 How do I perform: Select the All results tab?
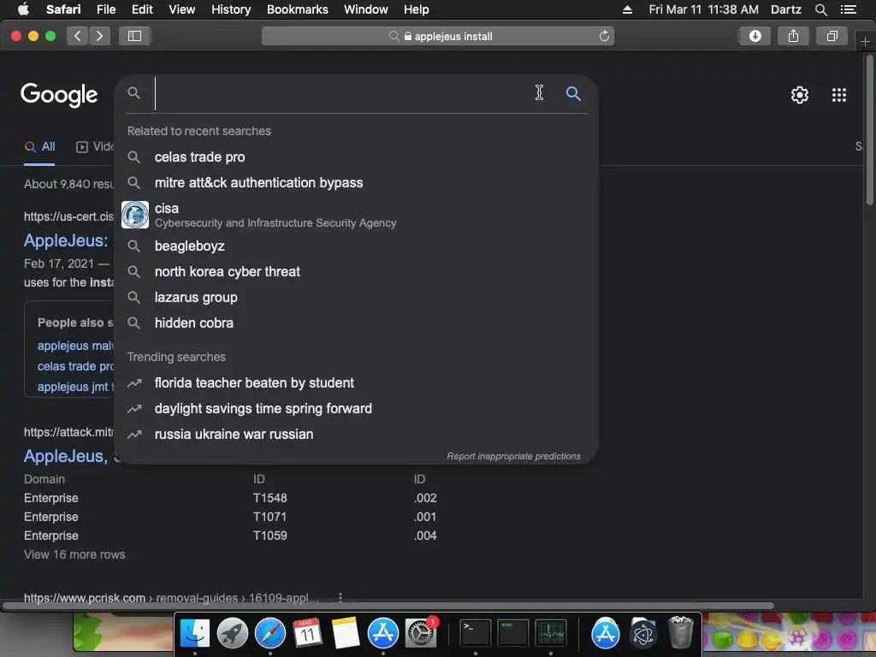pos(39,147)
